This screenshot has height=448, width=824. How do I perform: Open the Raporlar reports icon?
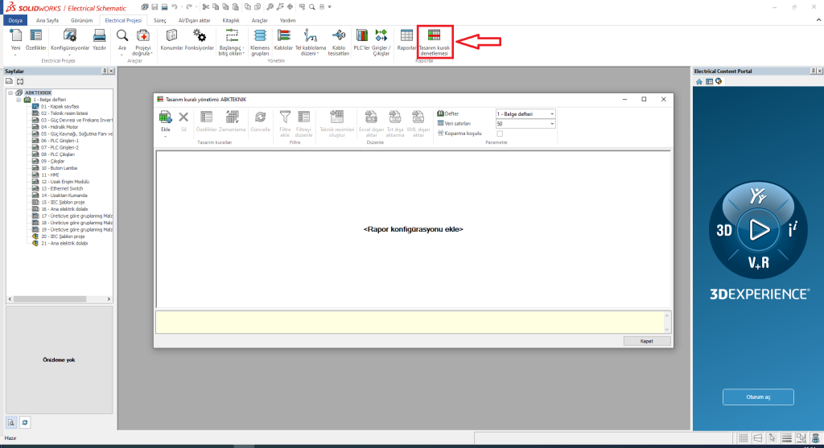(406, 35)
